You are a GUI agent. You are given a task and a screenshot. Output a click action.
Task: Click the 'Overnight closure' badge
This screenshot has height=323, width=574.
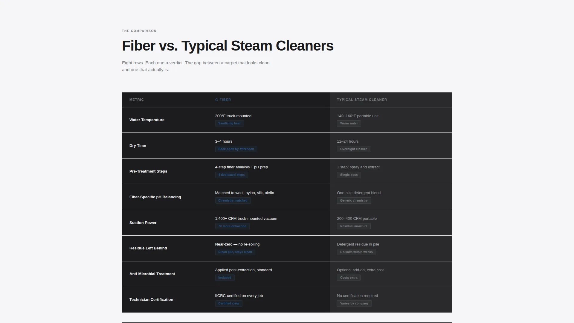click(353, 149)
